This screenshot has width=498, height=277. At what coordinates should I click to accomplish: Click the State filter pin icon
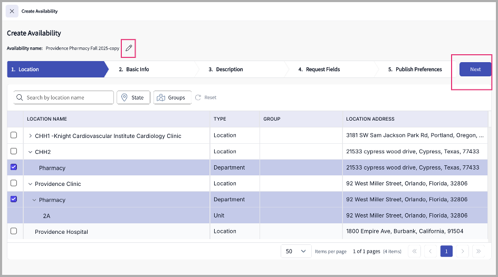[125, 97]
